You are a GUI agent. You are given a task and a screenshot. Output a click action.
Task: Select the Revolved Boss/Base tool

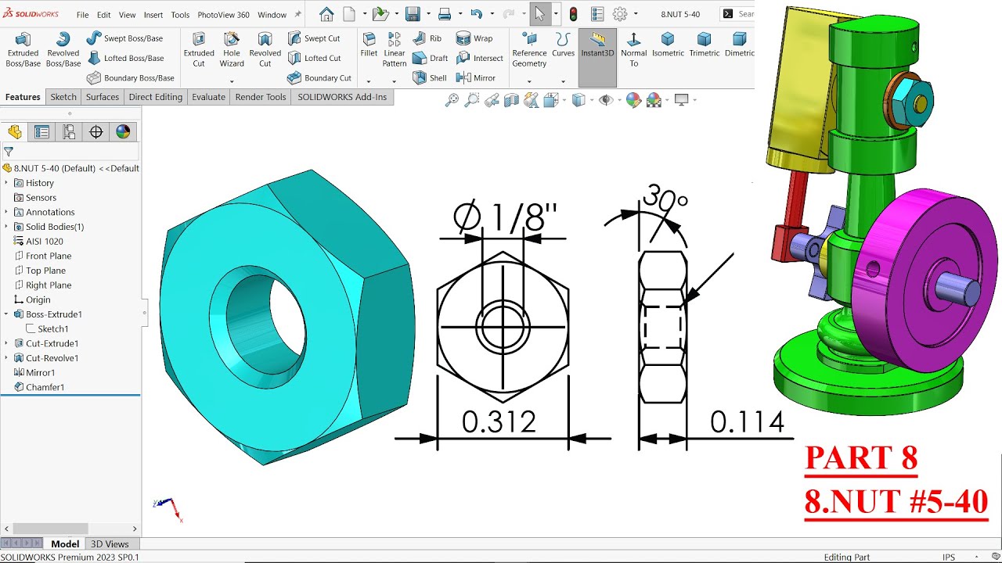click(x=63, y=49)
